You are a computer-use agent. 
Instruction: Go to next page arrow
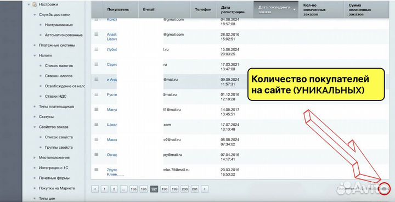coord(205,189)
